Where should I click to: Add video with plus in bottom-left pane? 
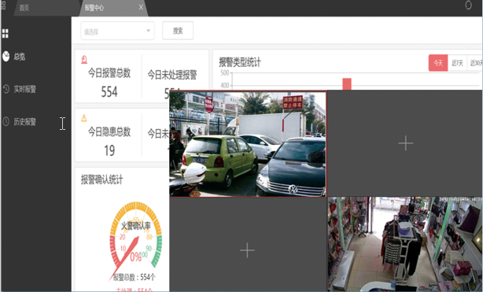[247, 250]
